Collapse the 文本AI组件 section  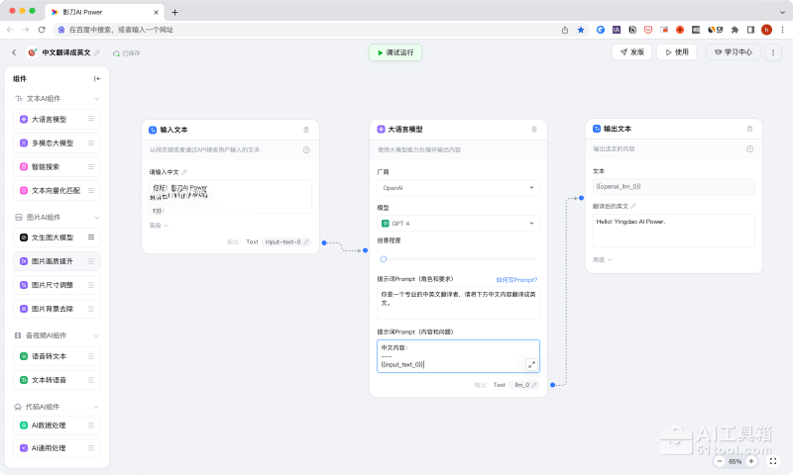click(96, 99)
